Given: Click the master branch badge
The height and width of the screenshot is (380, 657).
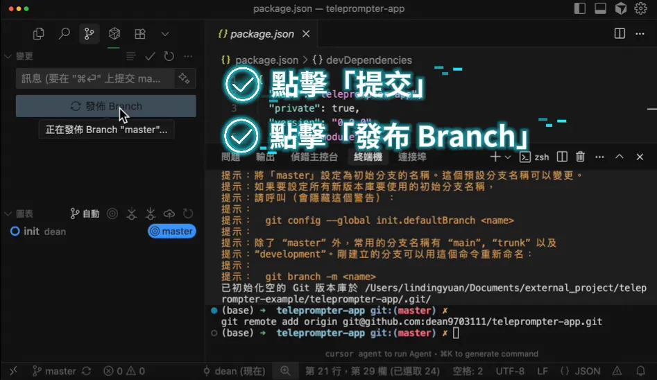Looking at the screenshot, I should click(172, 232).
